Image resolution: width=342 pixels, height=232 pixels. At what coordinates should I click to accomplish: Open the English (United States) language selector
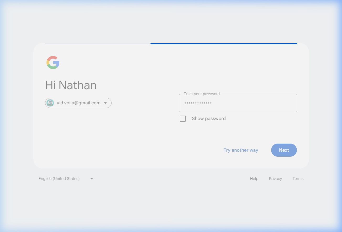59,179
